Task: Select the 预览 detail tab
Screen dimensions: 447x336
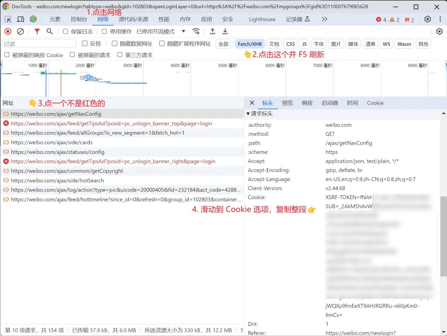Action: pyautogui.click(x=287, y=103)
